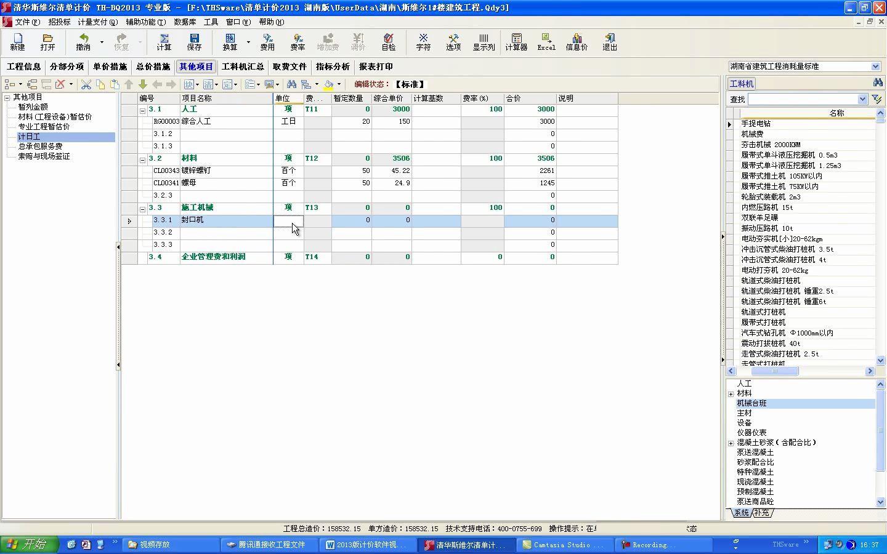The image size is (887, 554).
Task: Select 总承包服务费 in left tree
Action: (40, 147)
